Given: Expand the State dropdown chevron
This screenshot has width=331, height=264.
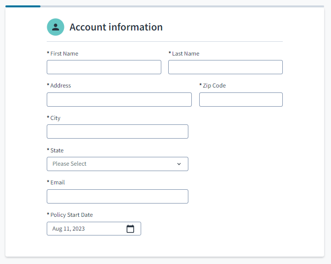Looking at the screenshot, I should [179, 164].
